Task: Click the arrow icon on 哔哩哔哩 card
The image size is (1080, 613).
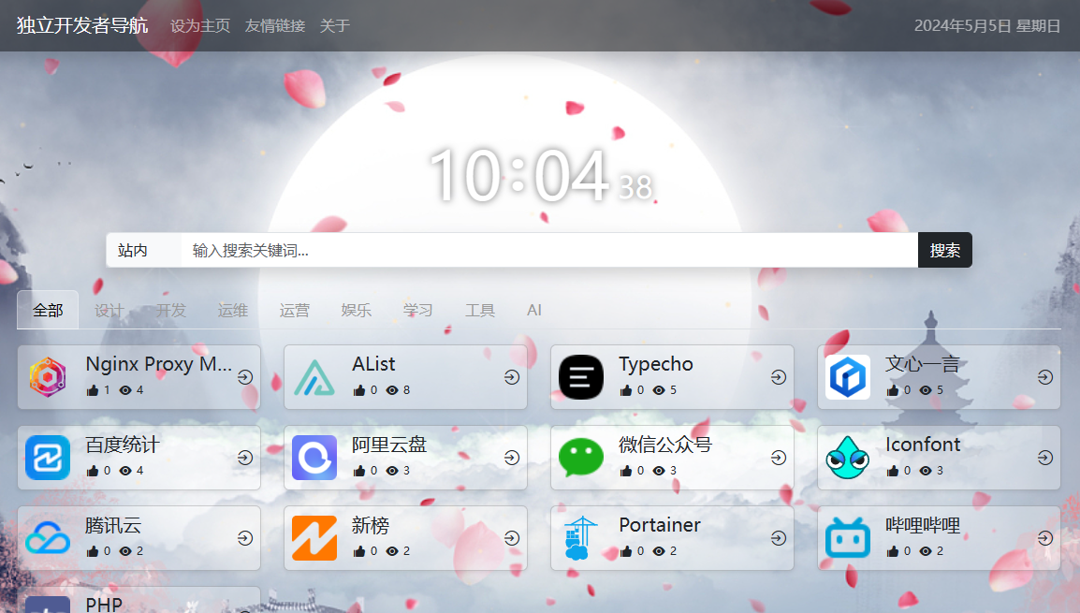Action: pos(1044,538)
